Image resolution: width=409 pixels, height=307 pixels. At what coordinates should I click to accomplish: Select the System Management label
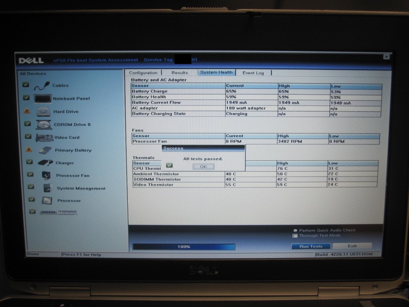point(81,188)
